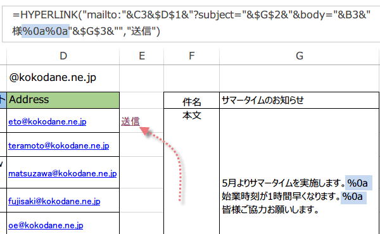This screenshot has height=234, width=380.
Task: Select empty cell E1 beside @kokodane.ne.jp
Action: [x=142, y=78]
